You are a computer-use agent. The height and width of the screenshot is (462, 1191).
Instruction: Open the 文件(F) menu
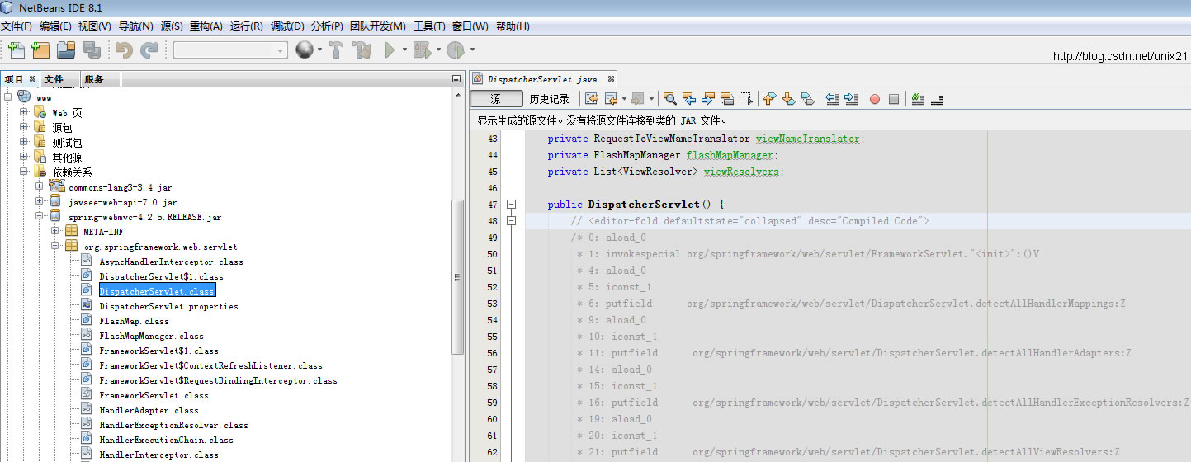[x=17, y=26]
